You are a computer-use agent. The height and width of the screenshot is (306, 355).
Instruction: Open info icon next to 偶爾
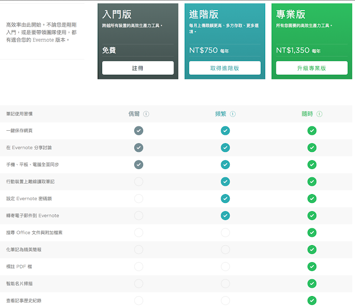[x=146, y=114]
